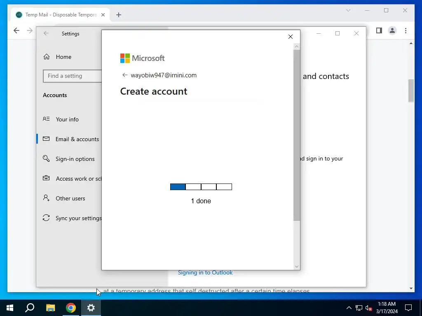Image resolution: width=422 pixels, height=316 pixels.
Task: Click the Email & accounts envelope icon
Action: pos(46,139)
